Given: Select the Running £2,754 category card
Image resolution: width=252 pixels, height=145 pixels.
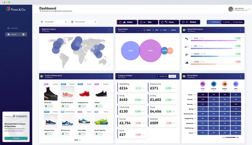Looking at the screenshot, I should pos(132,122).
